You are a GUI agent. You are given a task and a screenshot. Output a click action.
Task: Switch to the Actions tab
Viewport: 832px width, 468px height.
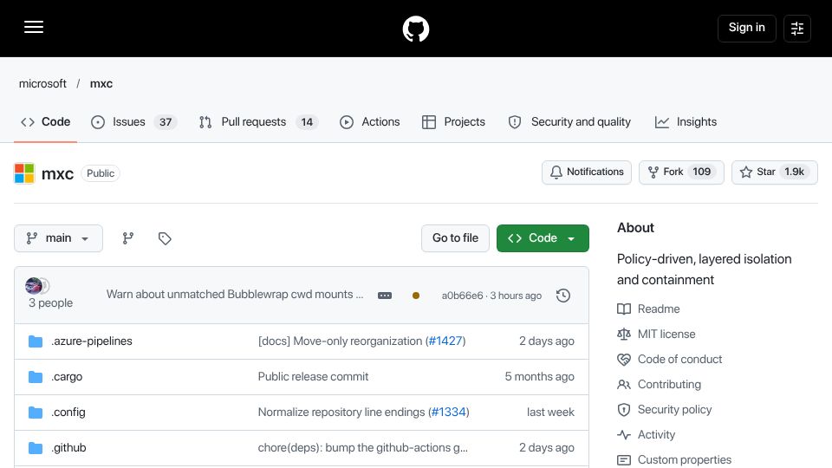coord(370,122)
